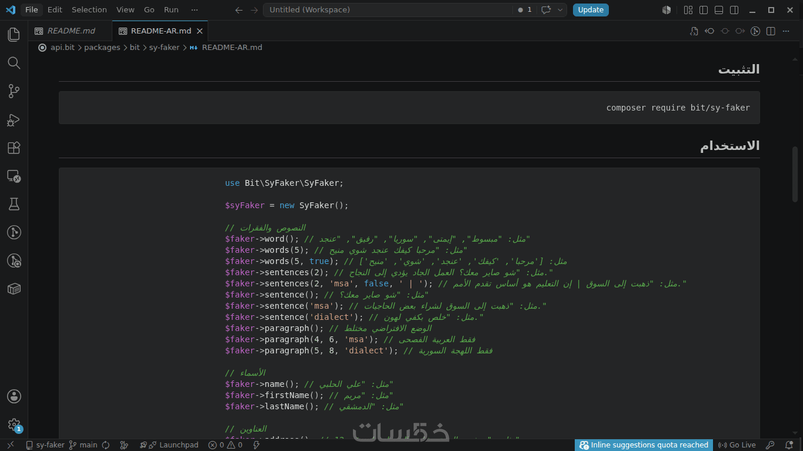803x451 pixels.
Task: Open the Source Control view
Action: point(14,91)
